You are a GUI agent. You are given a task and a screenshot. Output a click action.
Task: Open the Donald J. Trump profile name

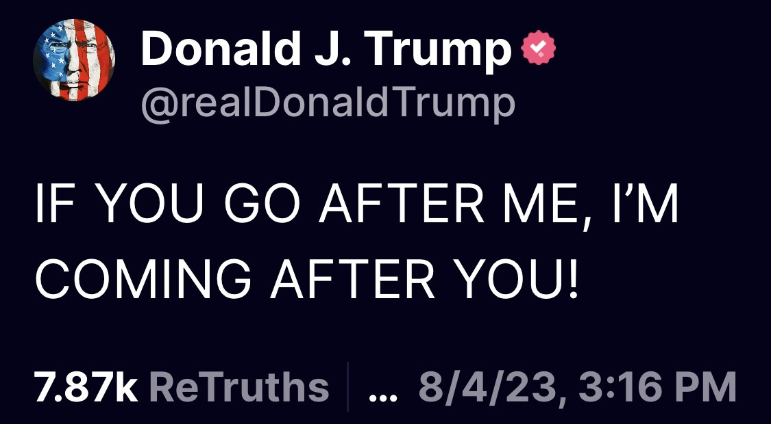[x=326, y=50]
